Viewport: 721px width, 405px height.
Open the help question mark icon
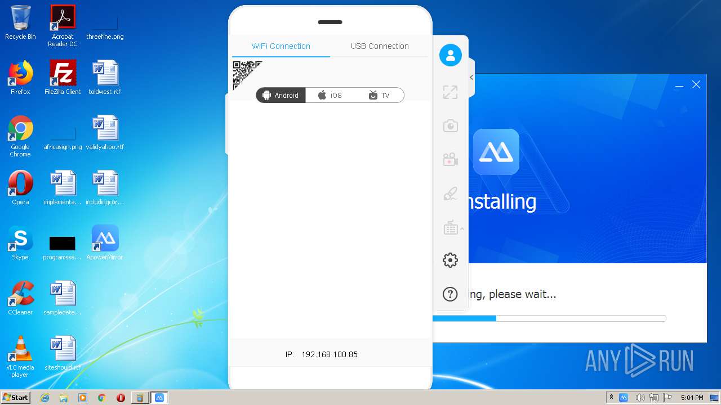[x=450, y=294]
